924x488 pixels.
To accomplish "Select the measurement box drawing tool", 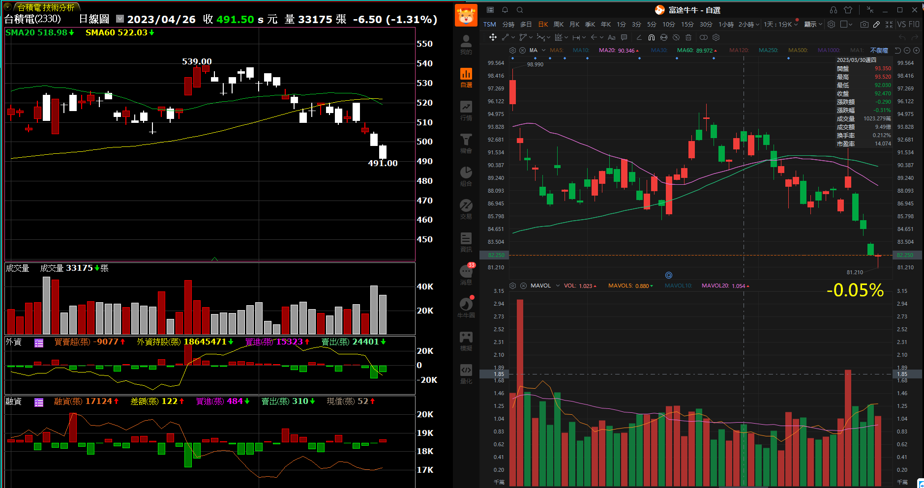I will click(x=558, y=37).
